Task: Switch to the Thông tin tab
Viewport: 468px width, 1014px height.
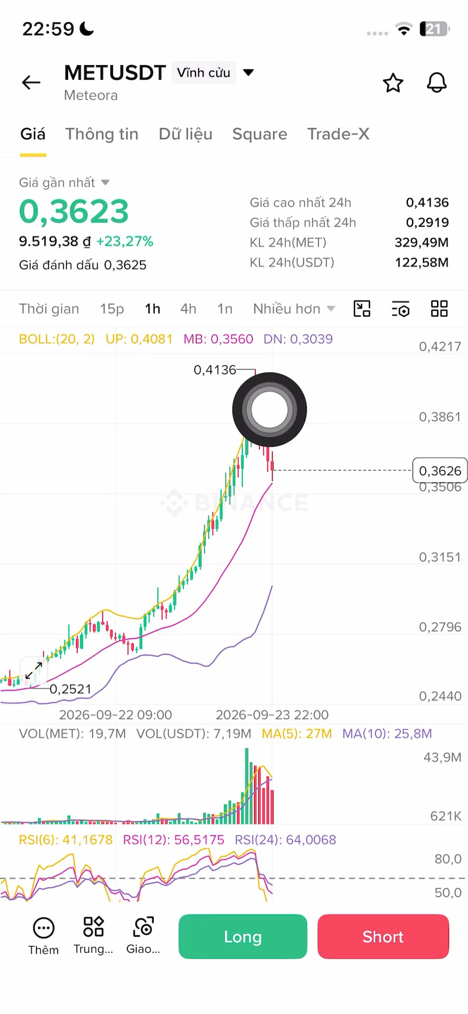Action: pos(102,134)
